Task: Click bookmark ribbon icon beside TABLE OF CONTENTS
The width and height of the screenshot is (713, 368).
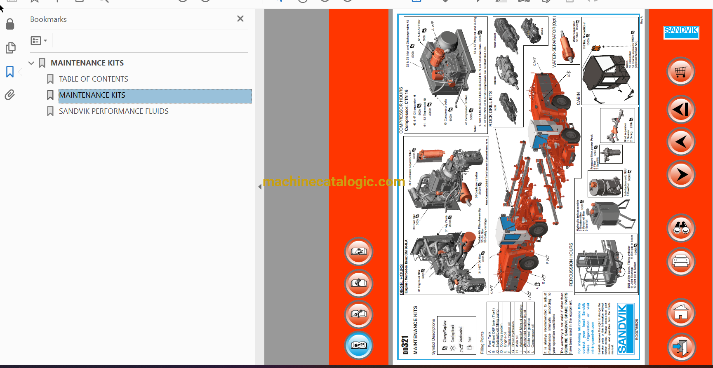Action: click(x=50, y=79)
